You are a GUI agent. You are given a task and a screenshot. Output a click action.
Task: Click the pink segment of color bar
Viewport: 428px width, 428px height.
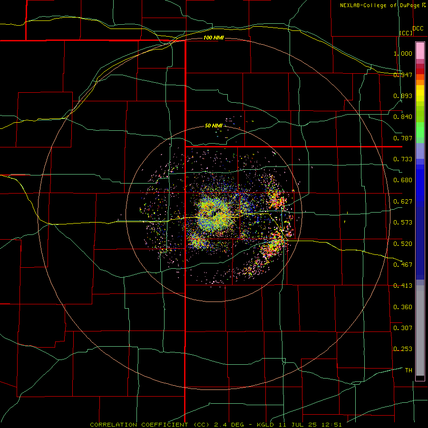(x=420, y=51)
